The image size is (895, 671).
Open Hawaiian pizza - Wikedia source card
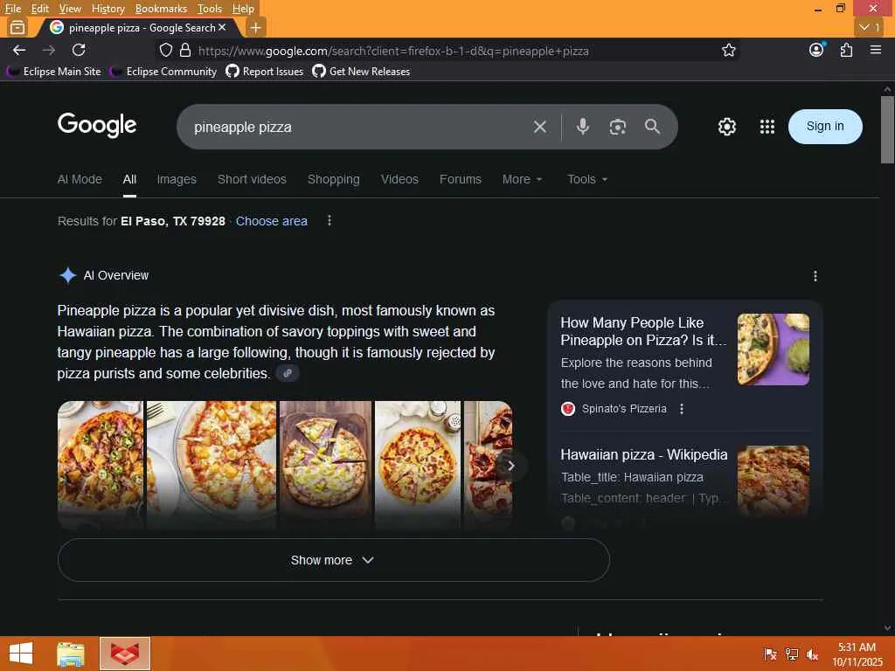coord(644,454)
